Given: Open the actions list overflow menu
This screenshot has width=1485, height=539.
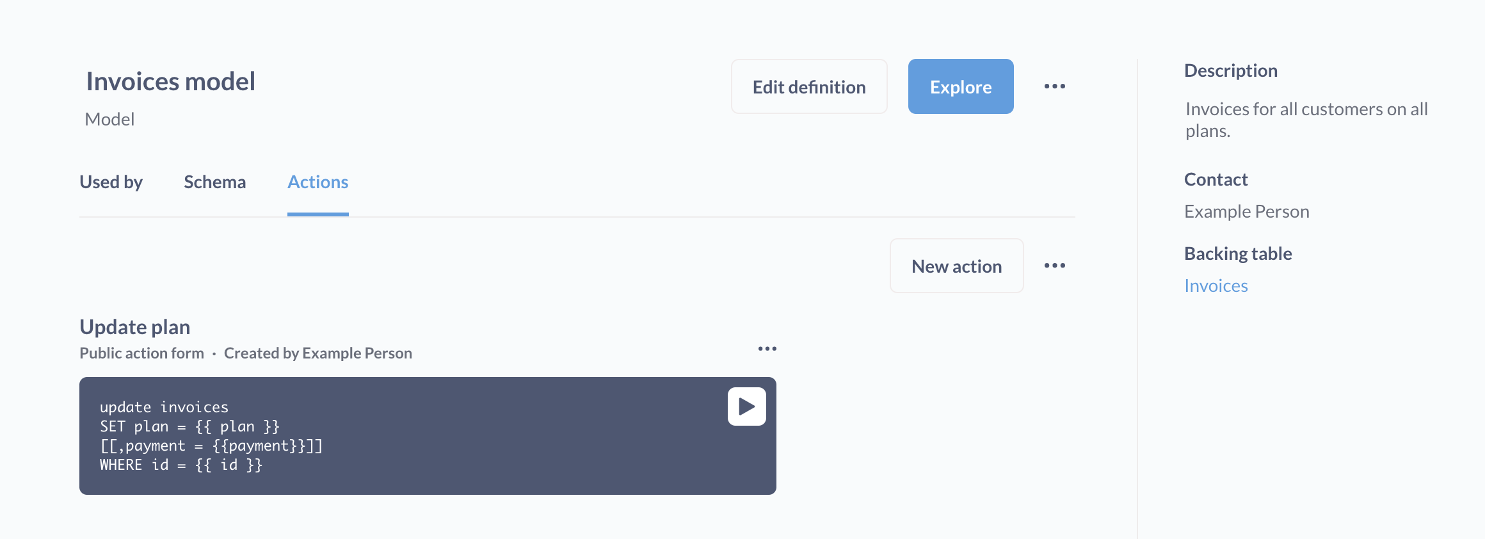Looking at the screenshot, I should coord(1054,265).
